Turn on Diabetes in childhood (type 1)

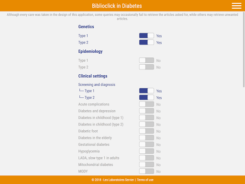146,117
